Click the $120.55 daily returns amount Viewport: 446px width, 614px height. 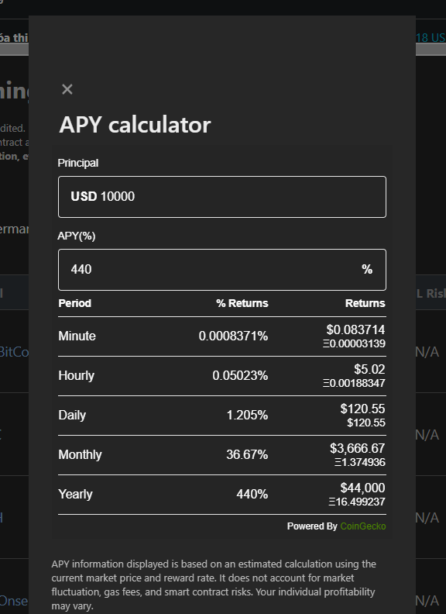pyautogui.click(x=362, y=409)
